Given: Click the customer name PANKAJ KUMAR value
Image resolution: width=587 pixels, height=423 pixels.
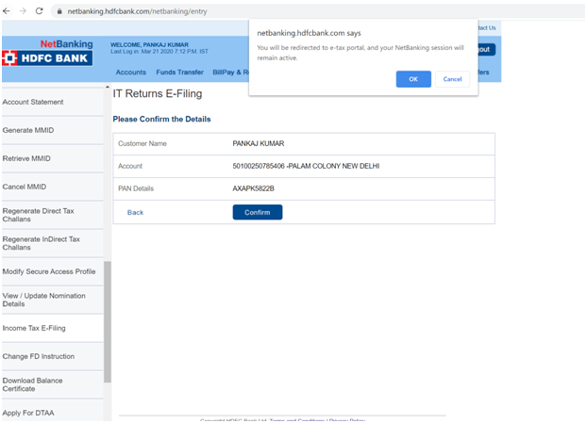Looking at the screenshot, I should (259, 143).
